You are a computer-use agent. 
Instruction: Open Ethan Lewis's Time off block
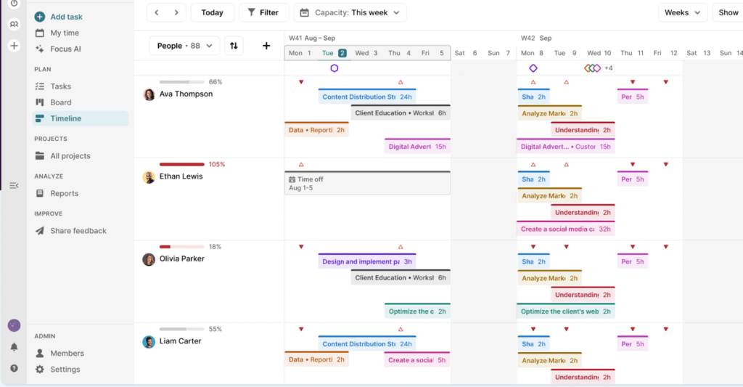[366, 183]
